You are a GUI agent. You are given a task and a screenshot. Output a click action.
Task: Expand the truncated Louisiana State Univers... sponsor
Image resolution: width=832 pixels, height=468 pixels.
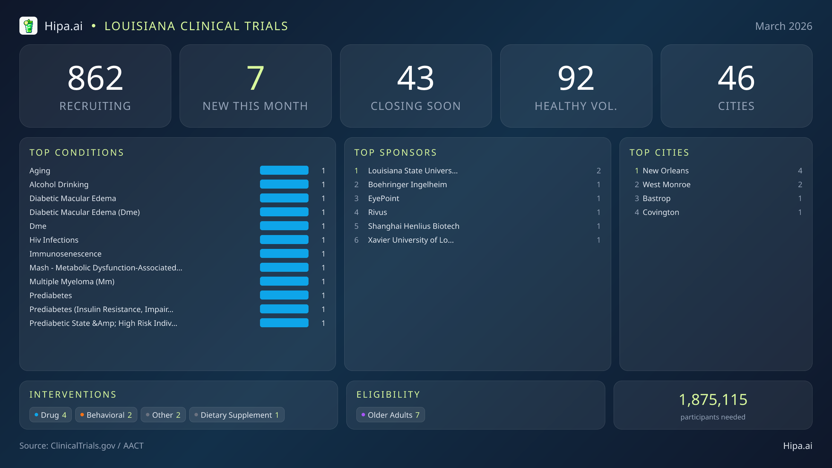[x=413, y=171]
